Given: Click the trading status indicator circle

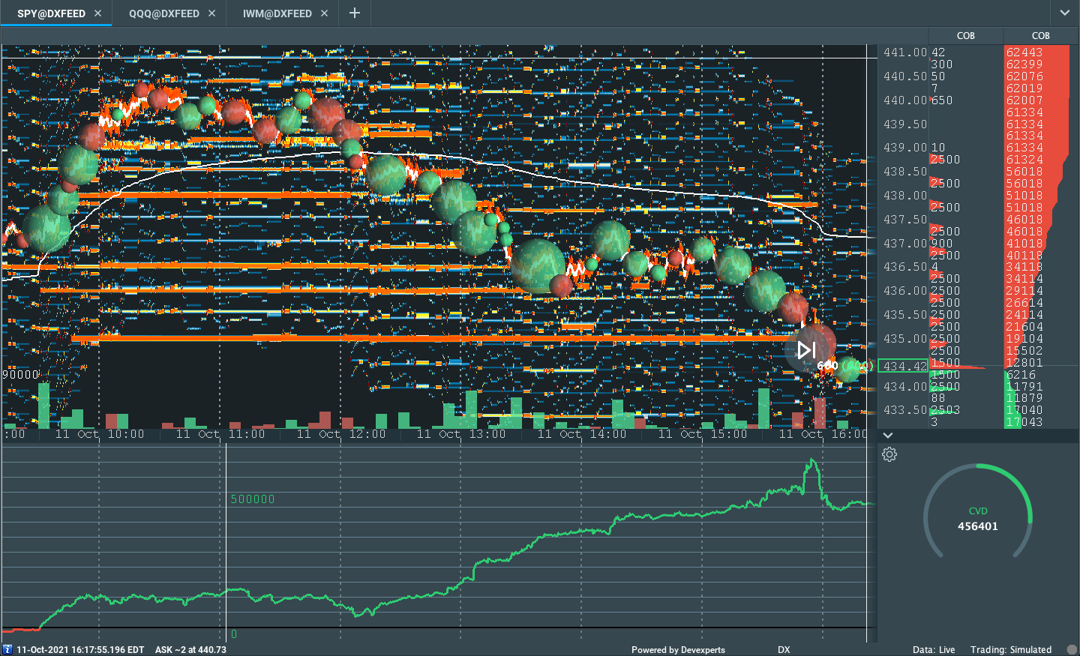Looking at the screenshot, I should 1072,650.
